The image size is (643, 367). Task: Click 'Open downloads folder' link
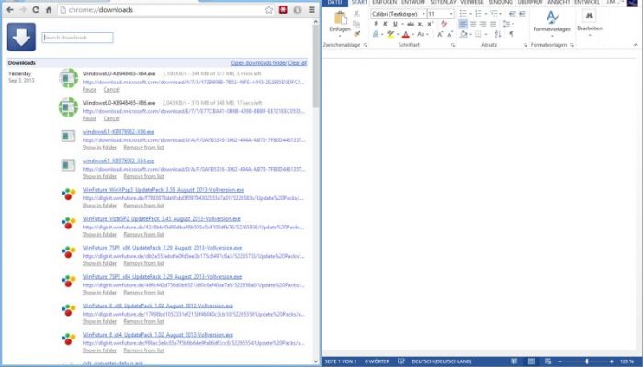[x=259, y=63]
